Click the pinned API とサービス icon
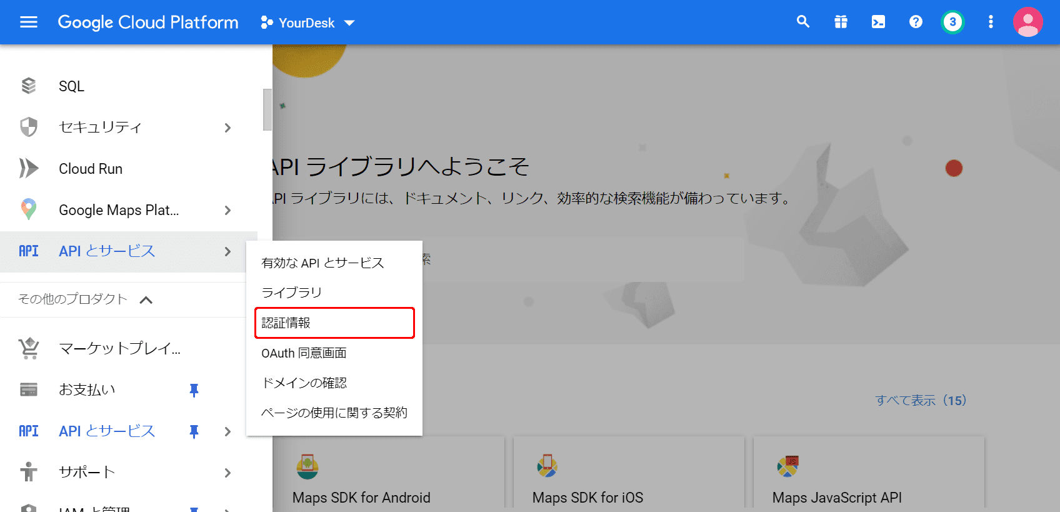Viewport: 1060px width, 512px height. (29, 431)
